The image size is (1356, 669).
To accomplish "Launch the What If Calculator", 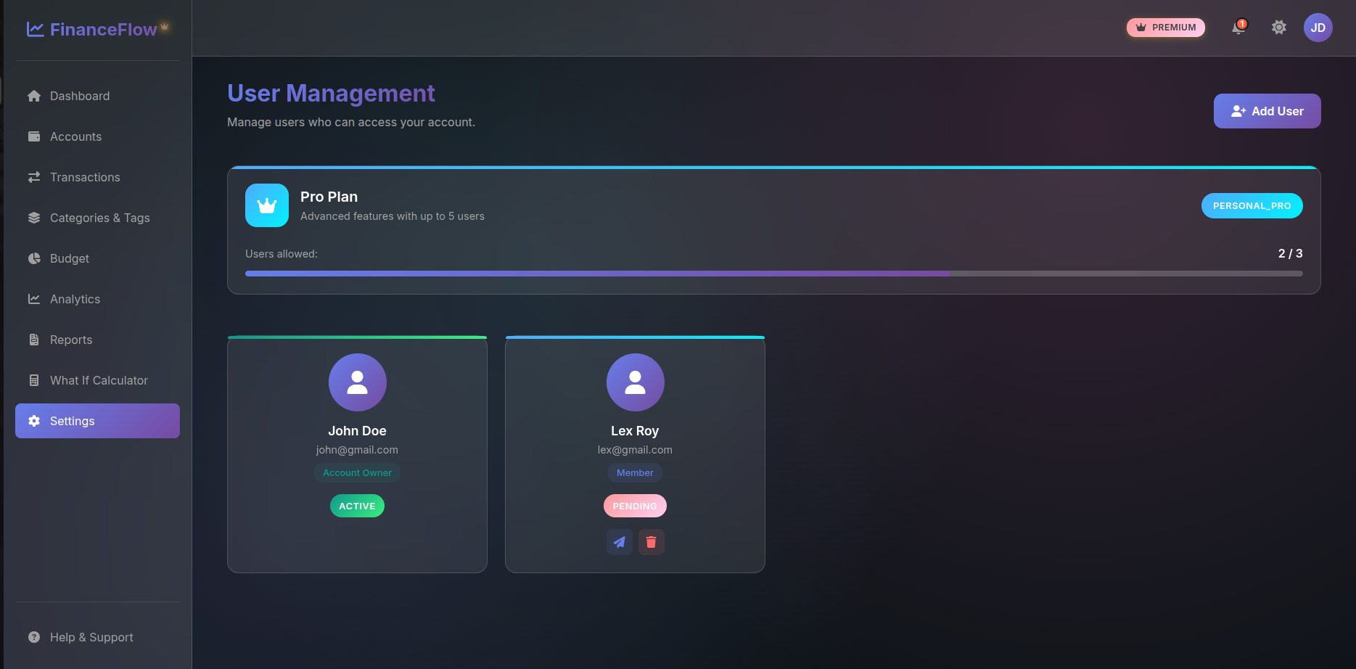I will pos(99,380).
